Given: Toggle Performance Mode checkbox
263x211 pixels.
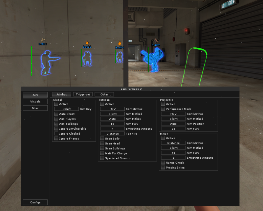Looking at the screenshot, I should (163, 109).
